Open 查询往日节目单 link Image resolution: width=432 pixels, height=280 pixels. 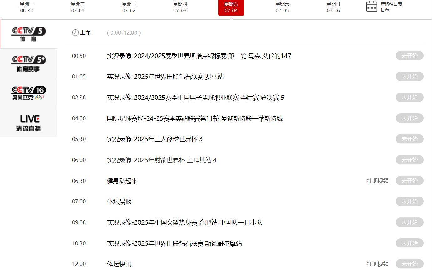point(391,7)
